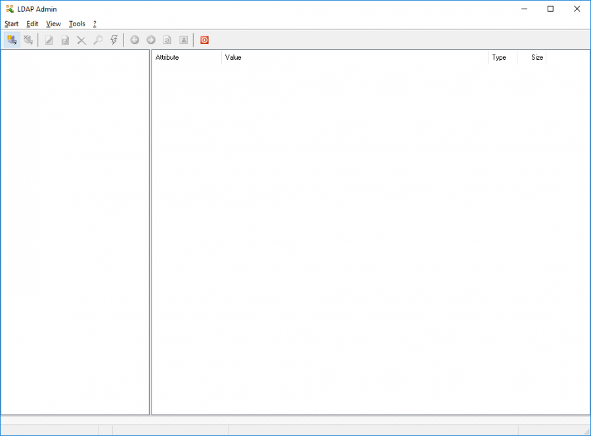Image resolution: width=591 pixels, height=436 pixels.
Task: Go forward with the right arrow icon
Action: [151, 40]
